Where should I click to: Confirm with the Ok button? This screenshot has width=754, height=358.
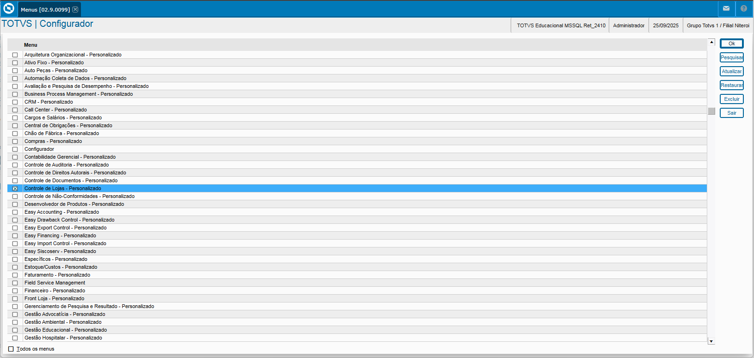click(x=732, y=43)
